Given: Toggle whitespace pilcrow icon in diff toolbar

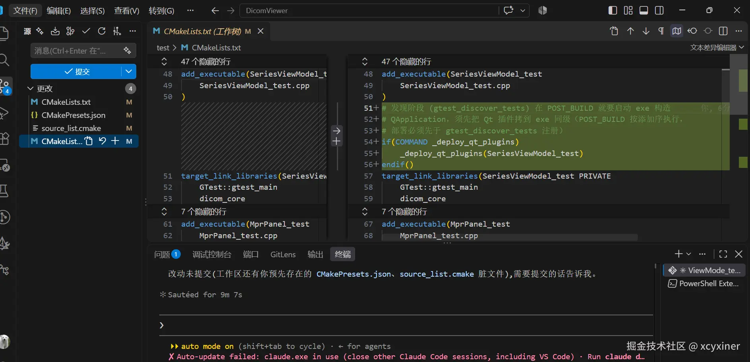Looking at the screenshot, I should pyautogui.click(x=661, y=31).
